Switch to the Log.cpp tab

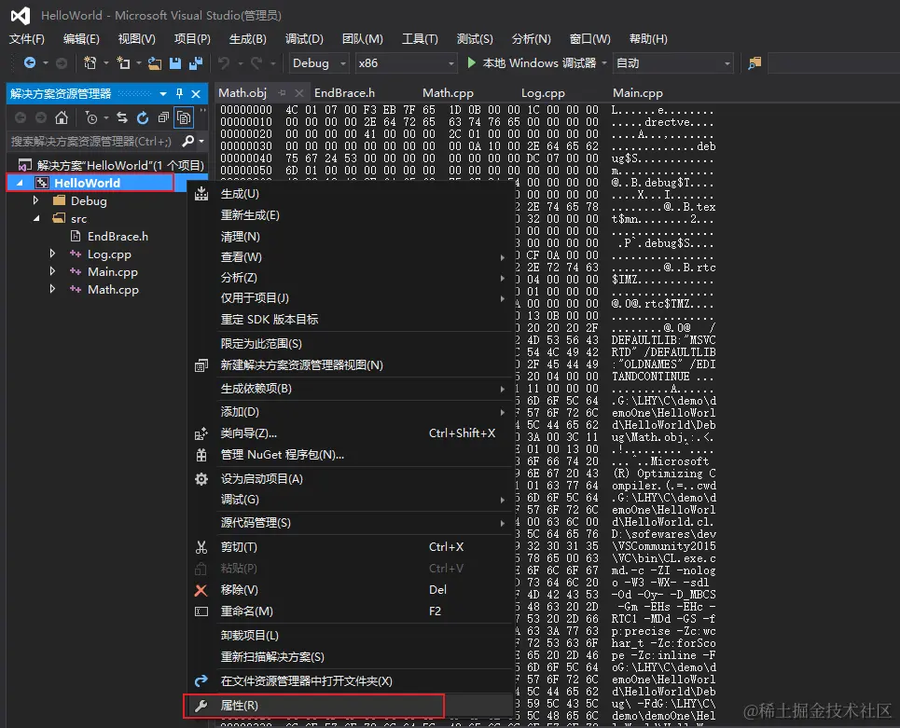tap(543, 93)
